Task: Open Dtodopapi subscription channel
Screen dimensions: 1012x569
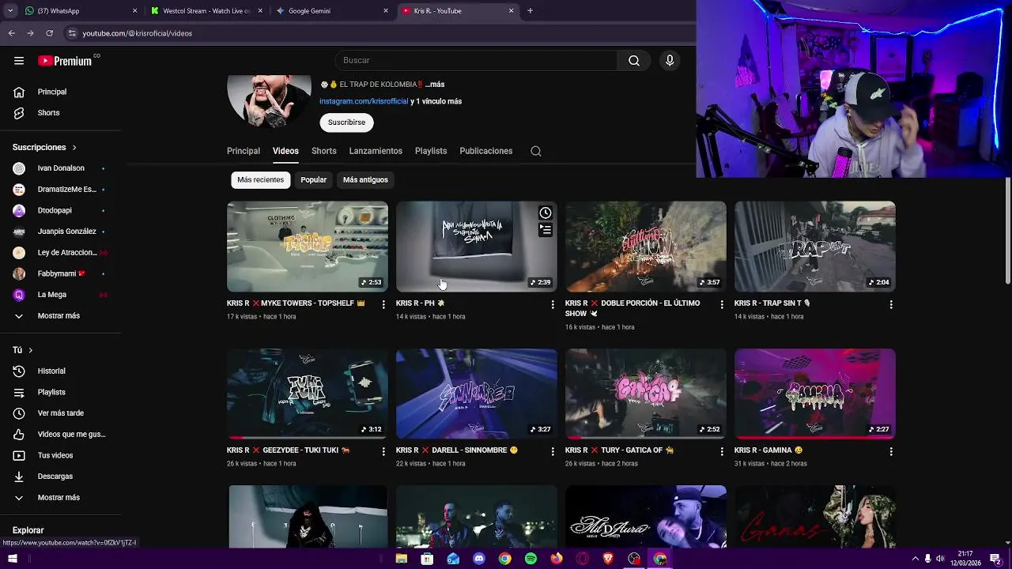Action: coord(60,210)
